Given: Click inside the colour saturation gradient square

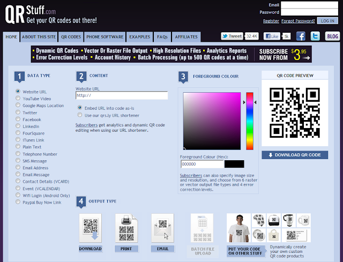Looking at the screenshot, I should point(212,121).
